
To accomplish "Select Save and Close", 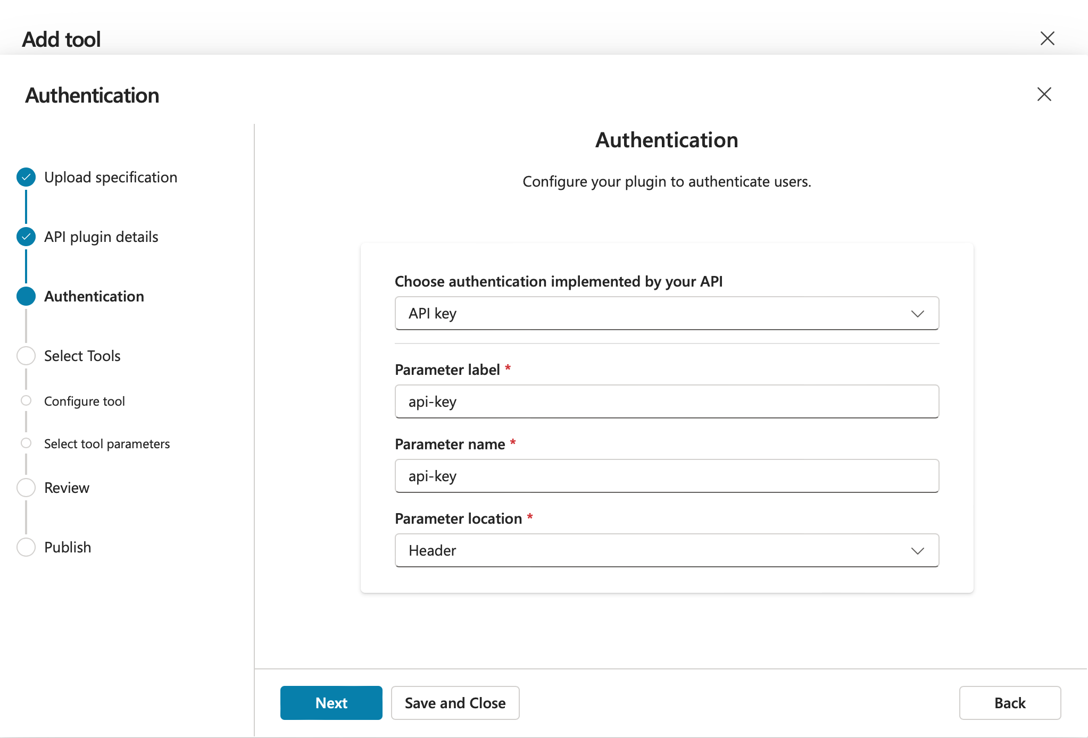I will pyautogui.click(x=455, y=702).
